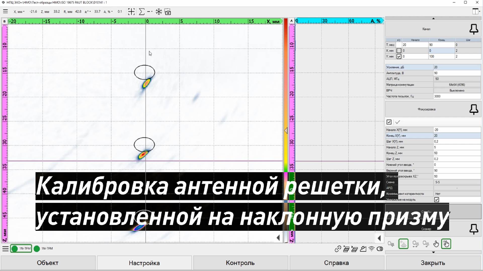
Task: Open Справка from the bottom bar
Action: (x=337, y=263)
